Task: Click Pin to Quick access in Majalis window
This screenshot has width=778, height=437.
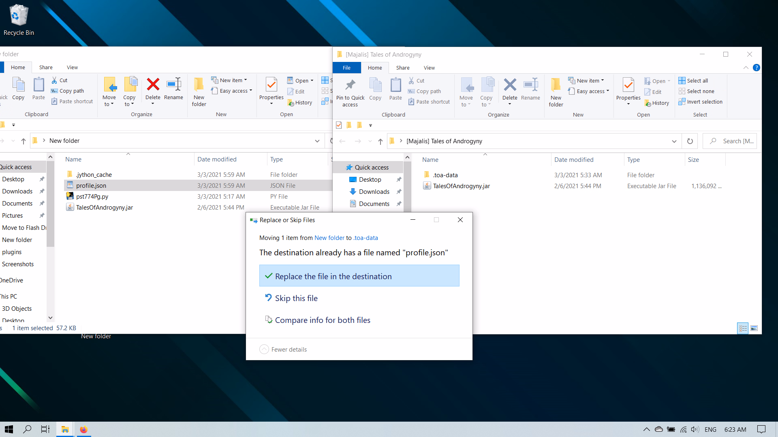Action: click(x=350, y=92)
